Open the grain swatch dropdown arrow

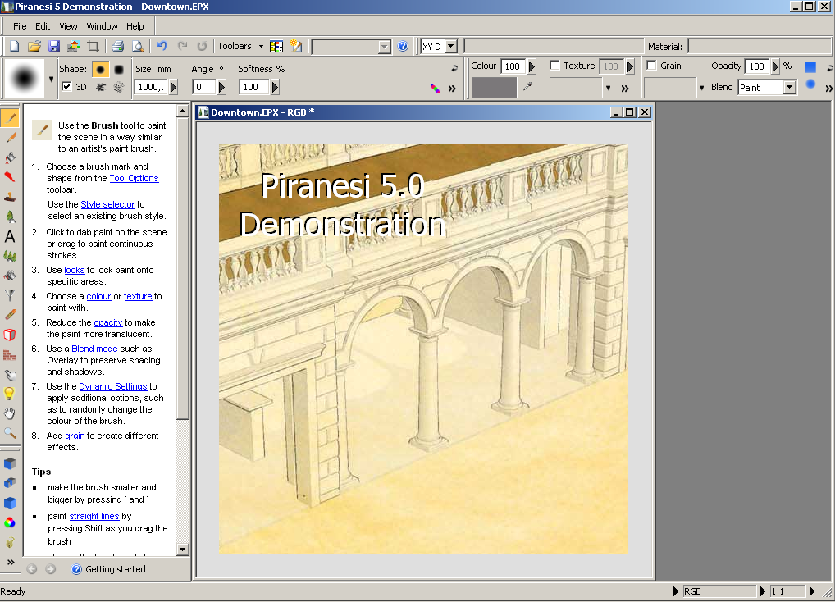coord(701,88)
